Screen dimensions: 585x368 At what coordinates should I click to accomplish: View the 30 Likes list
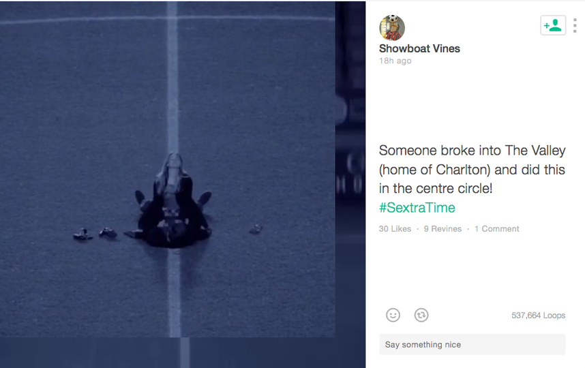pos(395,229)
